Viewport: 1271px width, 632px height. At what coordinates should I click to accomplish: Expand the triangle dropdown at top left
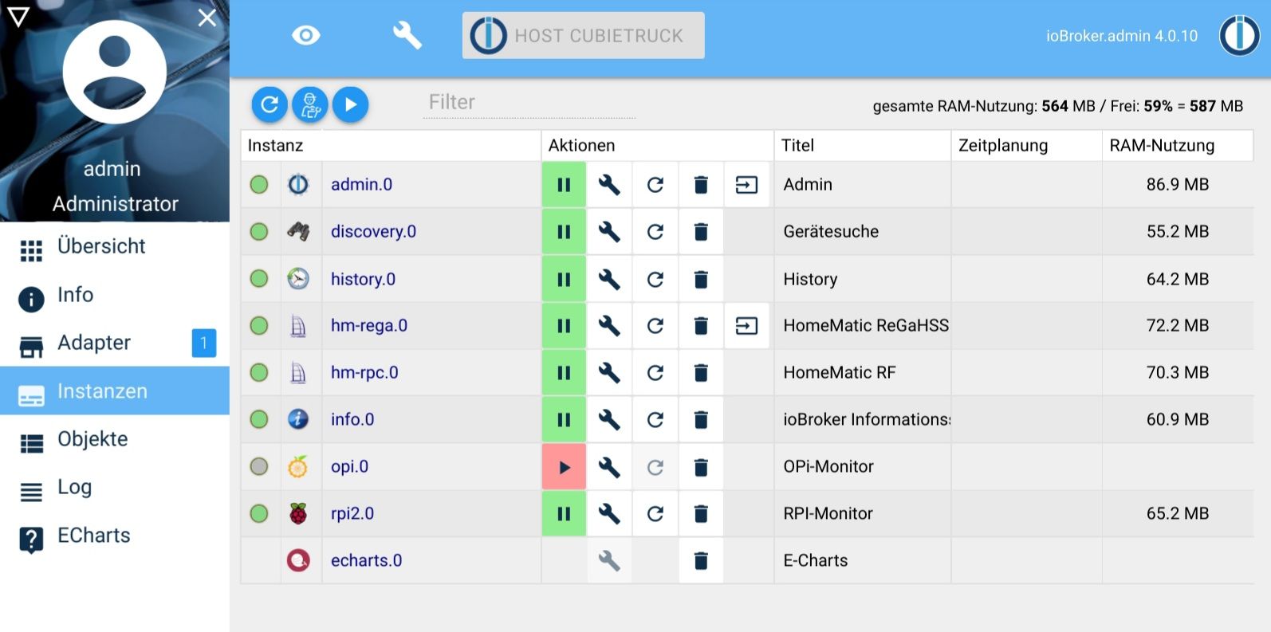point(18,17)
